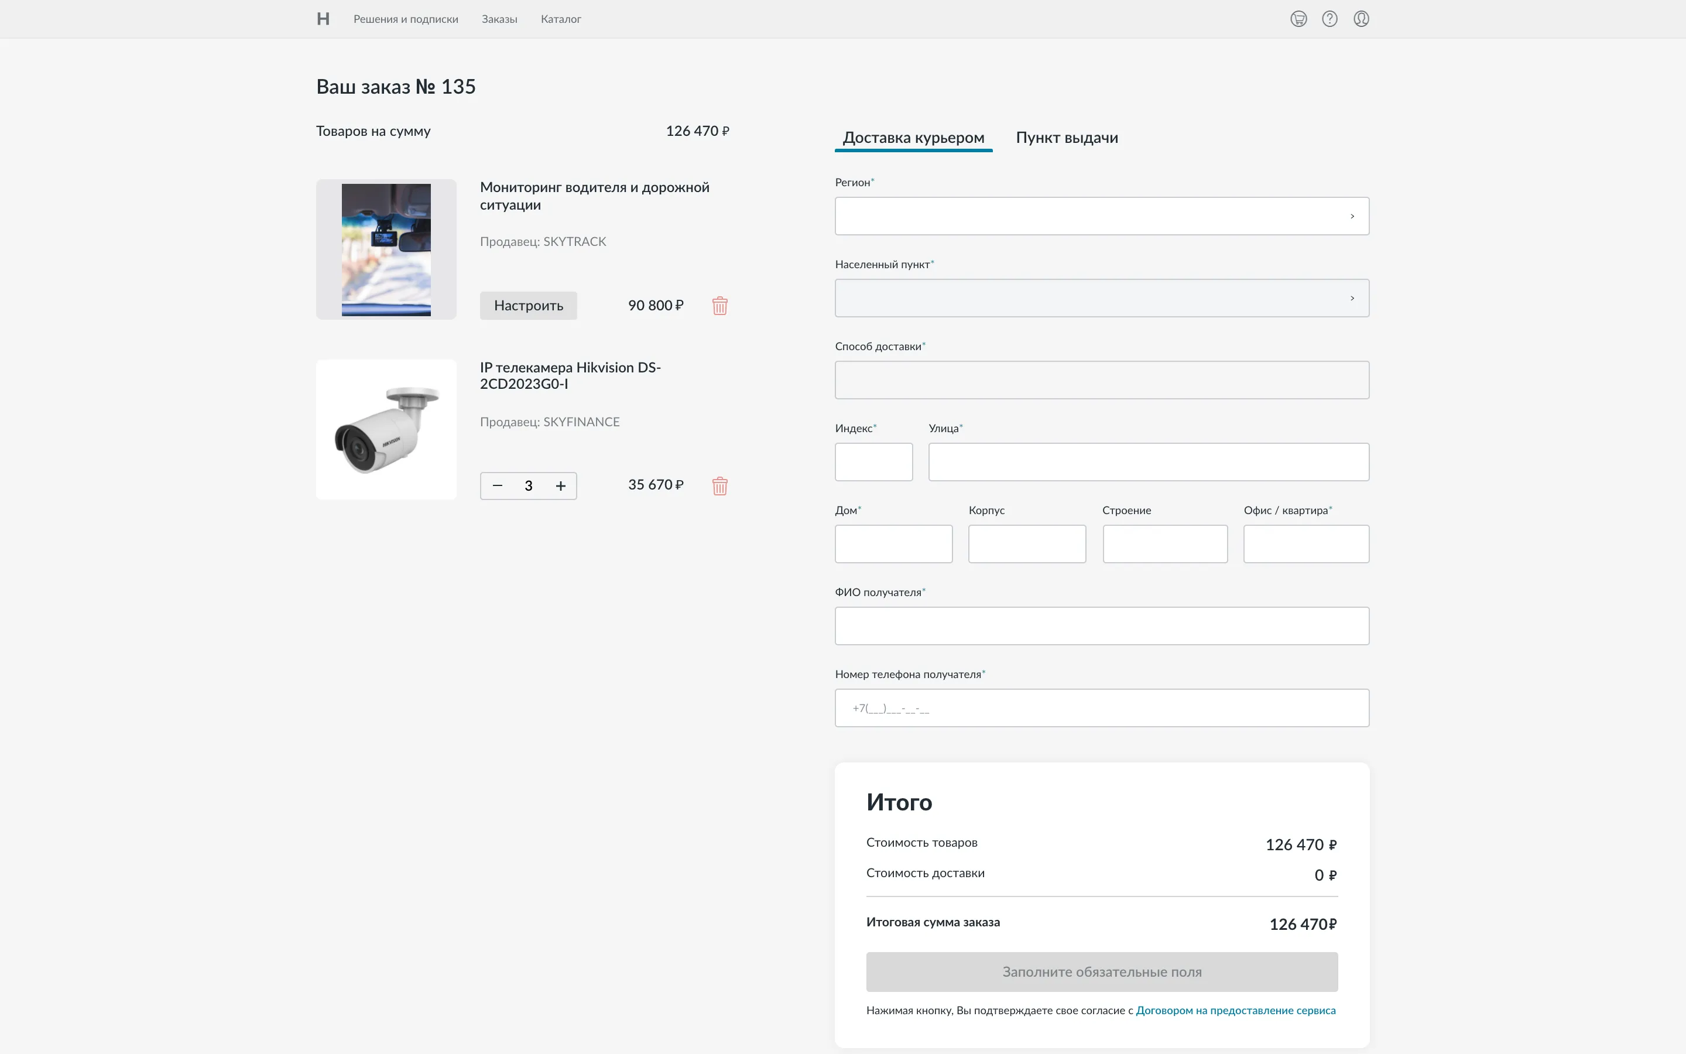1686x1054 pixels.
Task: Open Договором на предоставление сервиса link
Action: pos(1235,1010)
